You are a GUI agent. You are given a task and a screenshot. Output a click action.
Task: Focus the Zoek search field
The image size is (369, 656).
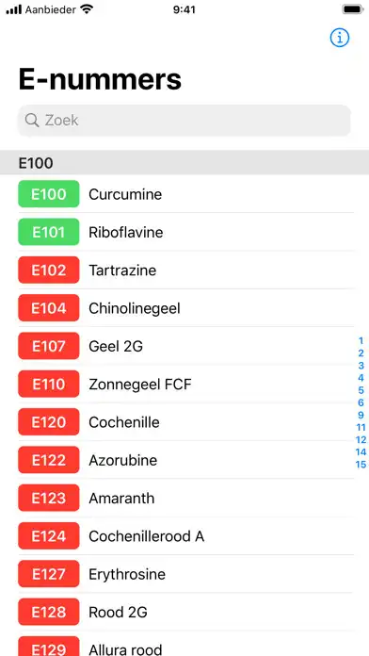(184, 121)
